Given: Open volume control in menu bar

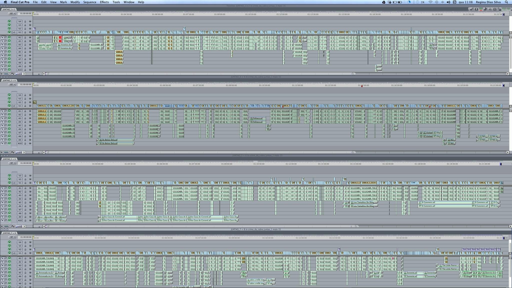Looking at the screenshot, I should pos(448,2).
